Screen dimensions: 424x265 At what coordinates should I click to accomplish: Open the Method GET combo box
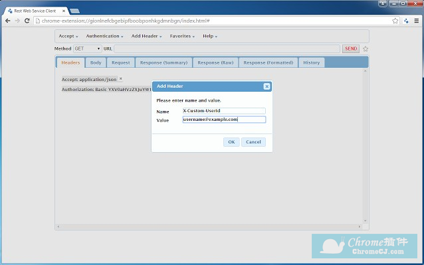(87, 48)
